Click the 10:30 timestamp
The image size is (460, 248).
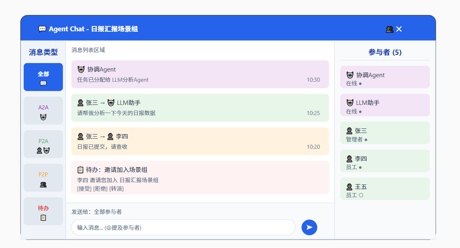(x=313, y=80)
